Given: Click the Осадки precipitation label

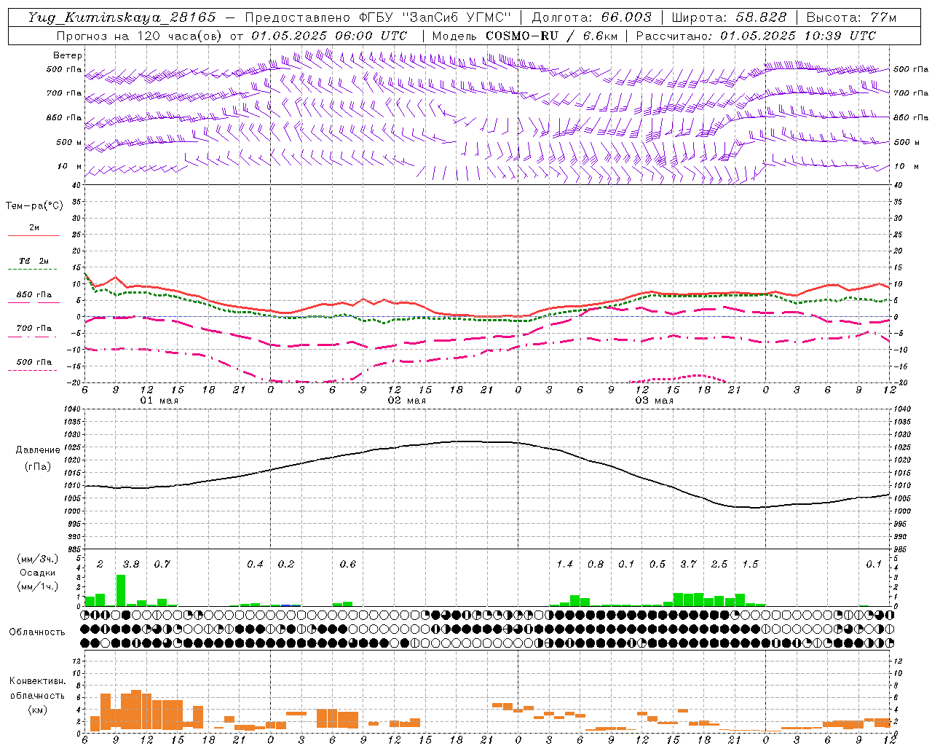Looking at the screenshot, I should [x=38, y=573].
